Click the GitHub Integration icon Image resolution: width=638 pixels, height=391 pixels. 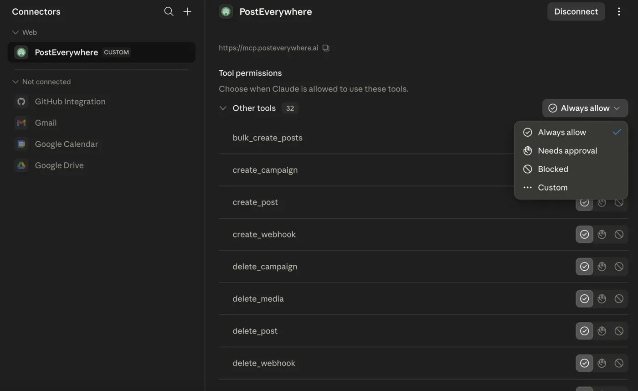21,102
